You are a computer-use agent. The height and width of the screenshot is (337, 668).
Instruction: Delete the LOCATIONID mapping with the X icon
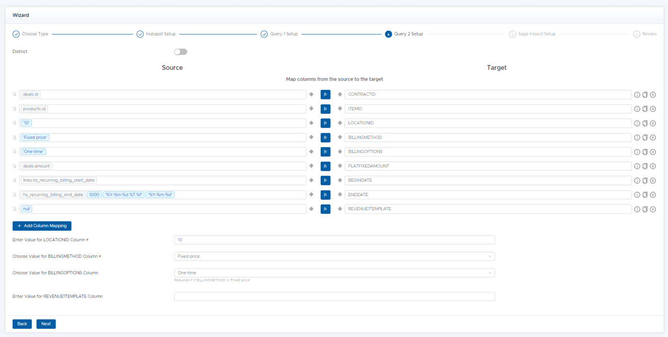[x=653, y=123]
